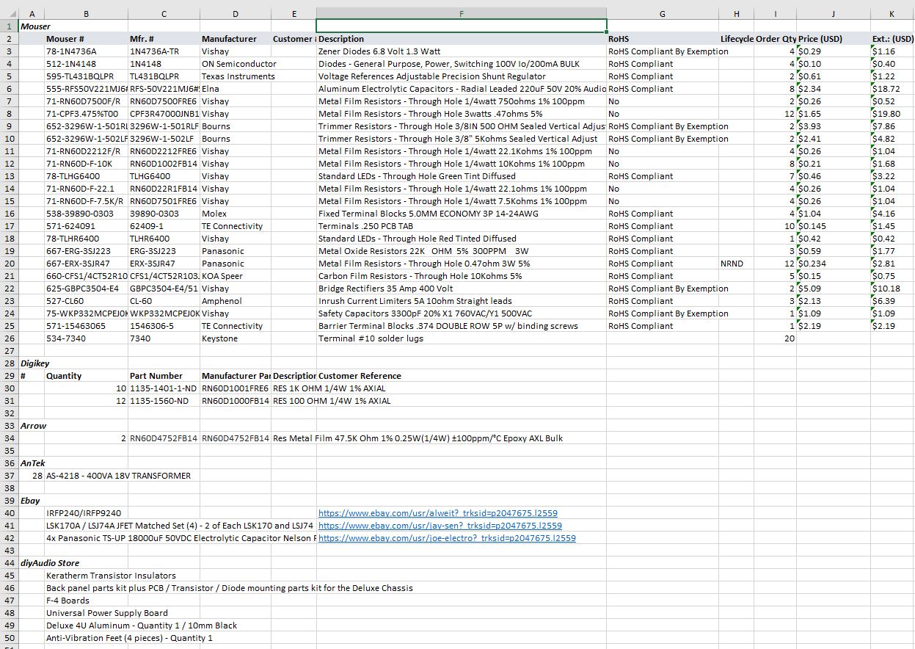Select the 'Mouser' section title cell
The image size is (915, 649).
pyautogui.click(x=32, y=26)
